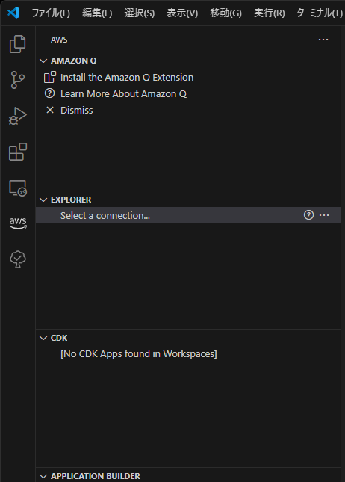Screen dimensions: 345x482
Task: Open the 編集(E) menu
Action: click(x=97, y=13)
